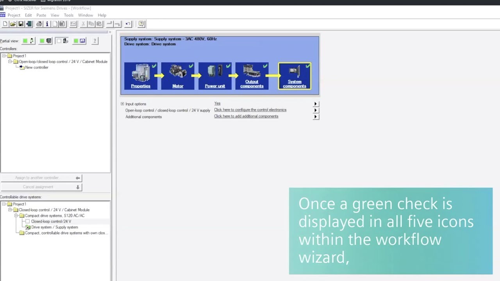Click here to configure the control electronics

[x=250, y=110]
